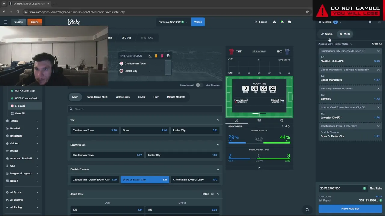Remove Barnsley - Fleetwood Town bet
This screenshot has width=385, height=216.
point(378,88)
